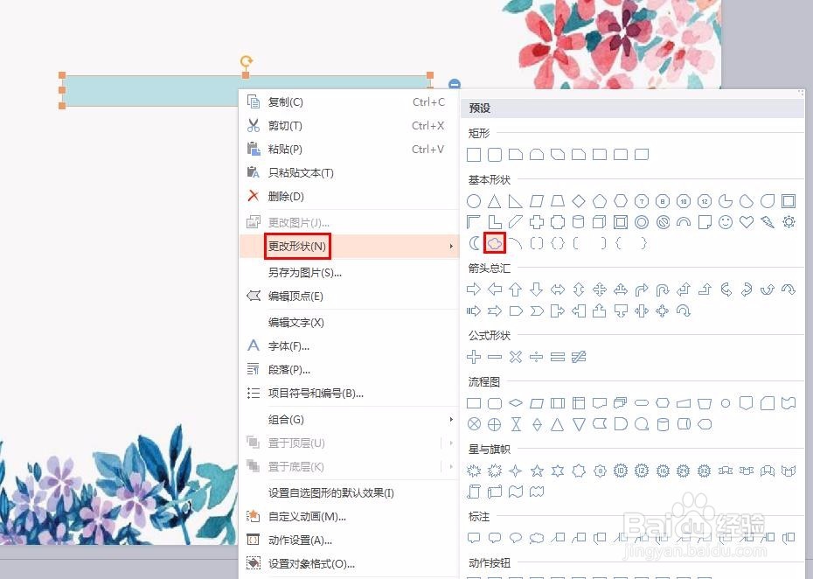Viewport: 813px width, 579px height.
Task: Open 编辑顶点(E) option
Action: pos(295,296)
